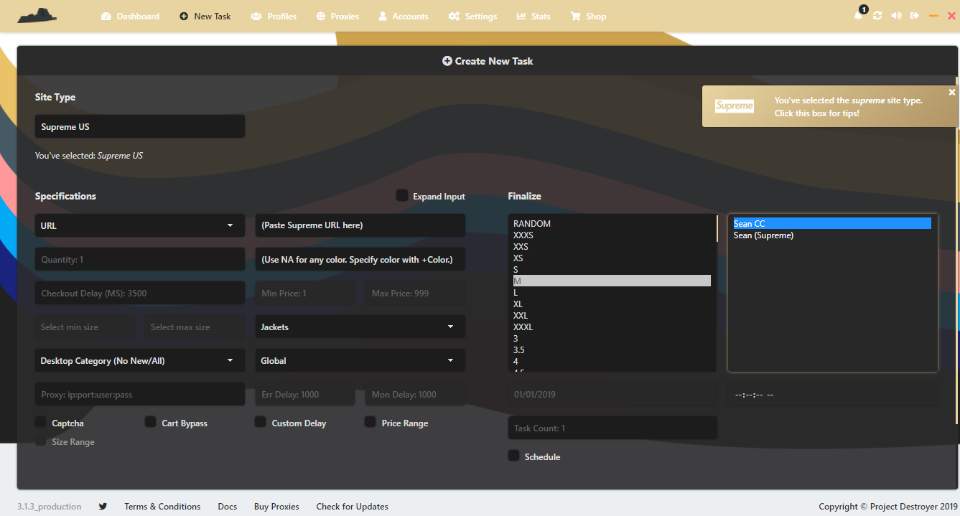Click the Supreme tip box text
Image resolution: width=960 pixels, height=516 pixels.
tap(848, 107)
